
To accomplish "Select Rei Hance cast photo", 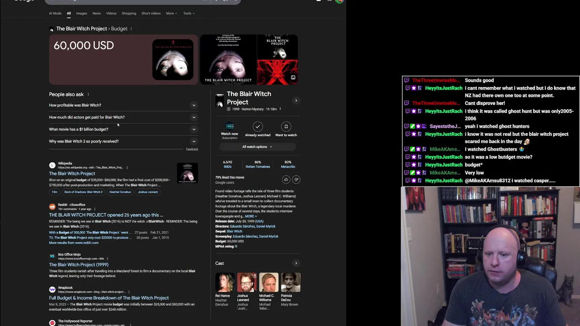I will tap(224, 283).
